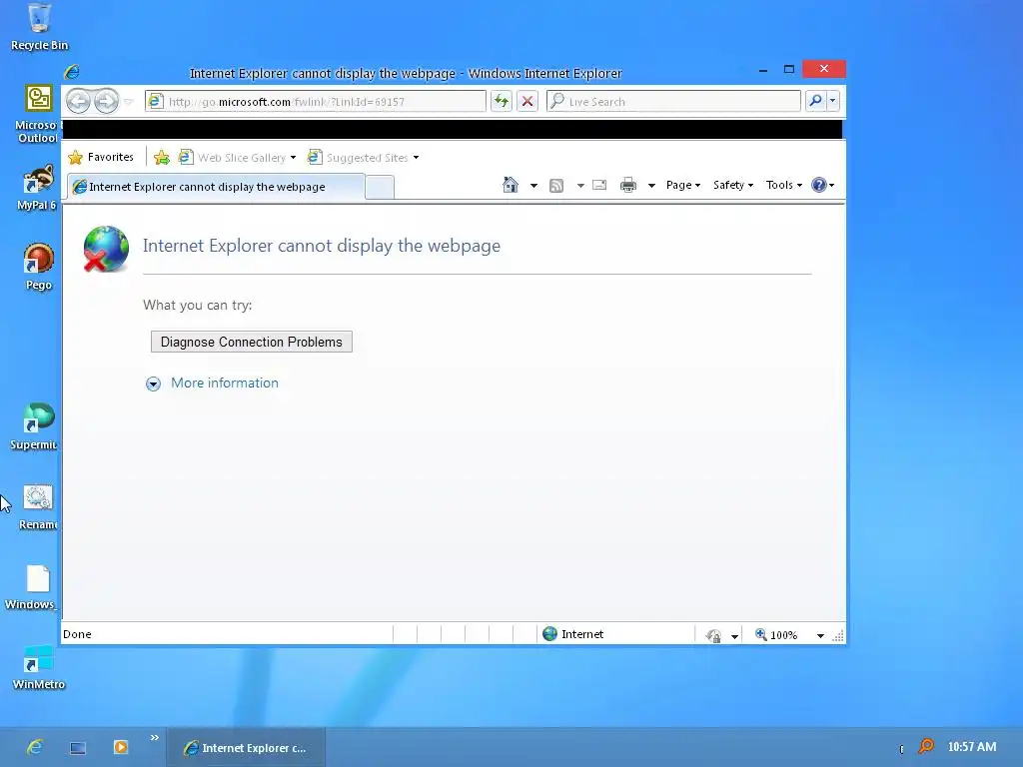This screenshot has height=767, width=1023.
Task: Click the Add to Favorites Bar star icon
Action: point(162,157)
